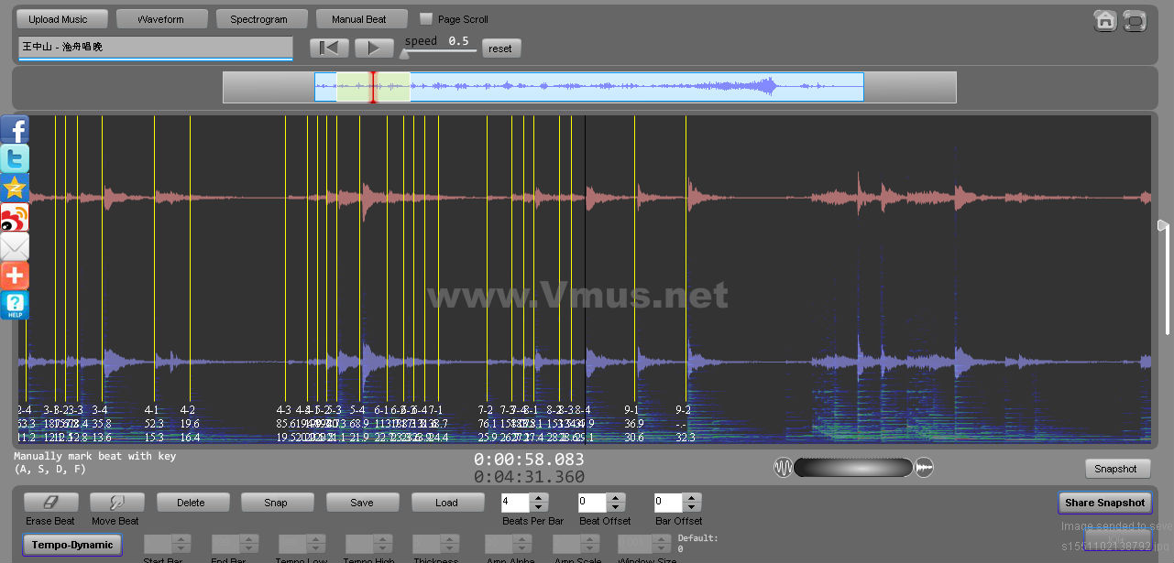Open the help icon in sidebar
Image resolution: width=1174 pixels, height=563 pixels.
pos(15,305)
